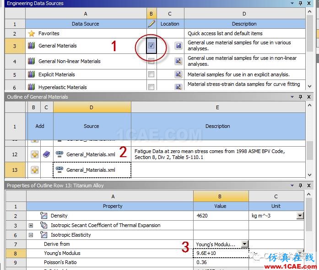
Task: Select the Unit column header
Action: tap(276, 206)
